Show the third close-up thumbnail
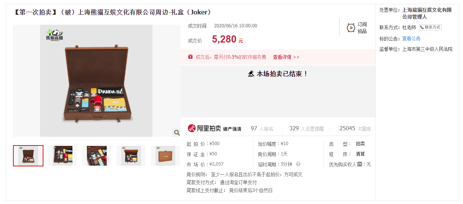This screenshot has height=204, width=463. (97, 156)
